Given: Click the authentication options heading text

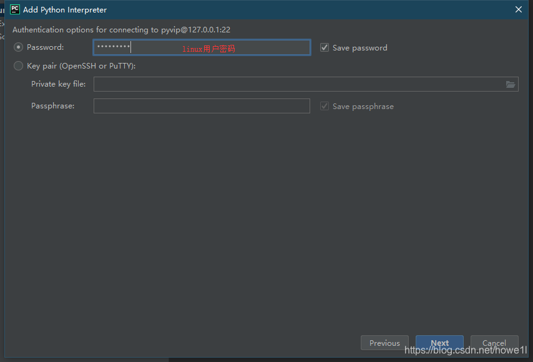Looking at the screenshot, I should pyautogui.click(x=121, y=30).
